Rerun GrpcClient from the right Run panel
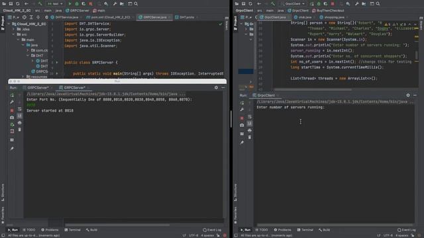 242,103
